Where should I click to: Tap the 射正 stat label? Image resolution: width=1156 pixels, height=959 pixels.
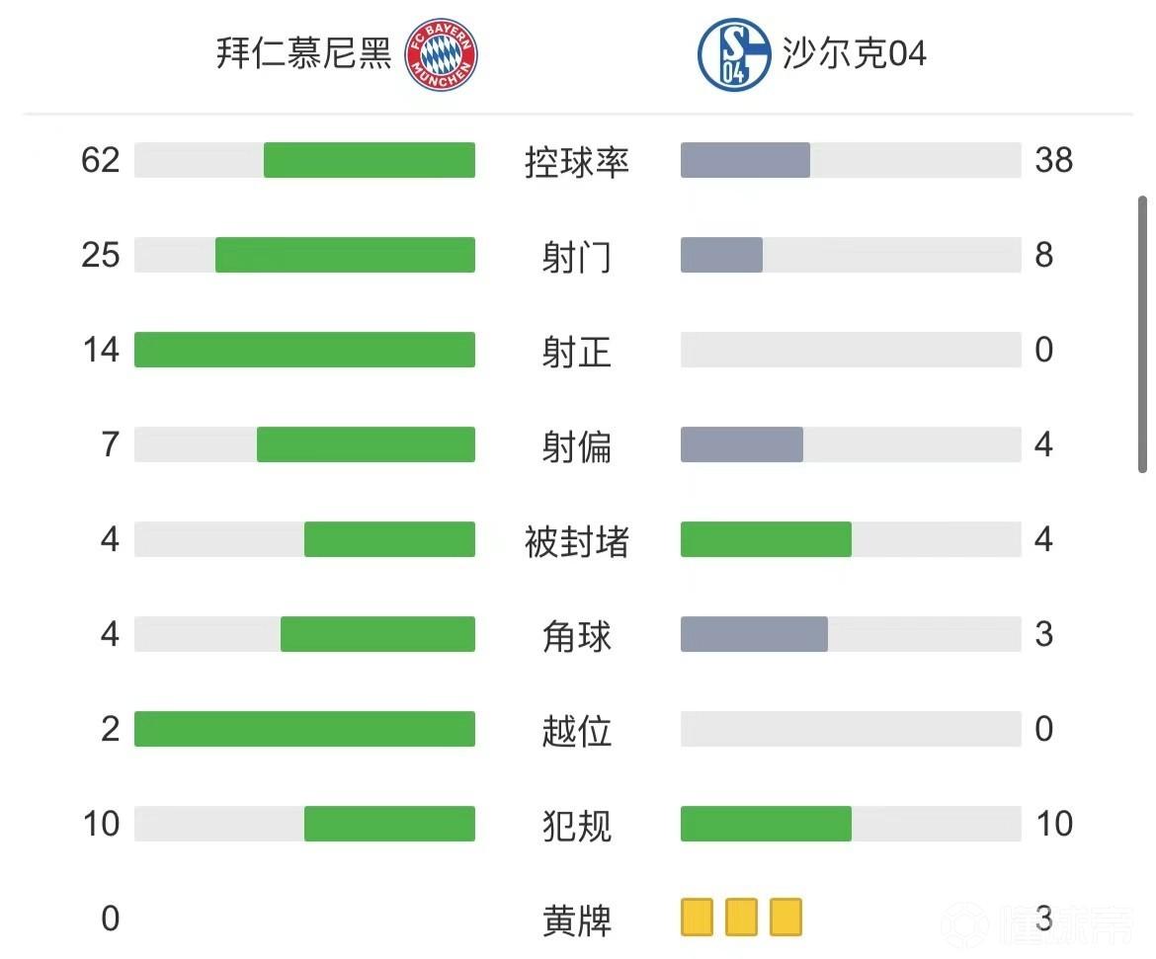click(577, 351)
